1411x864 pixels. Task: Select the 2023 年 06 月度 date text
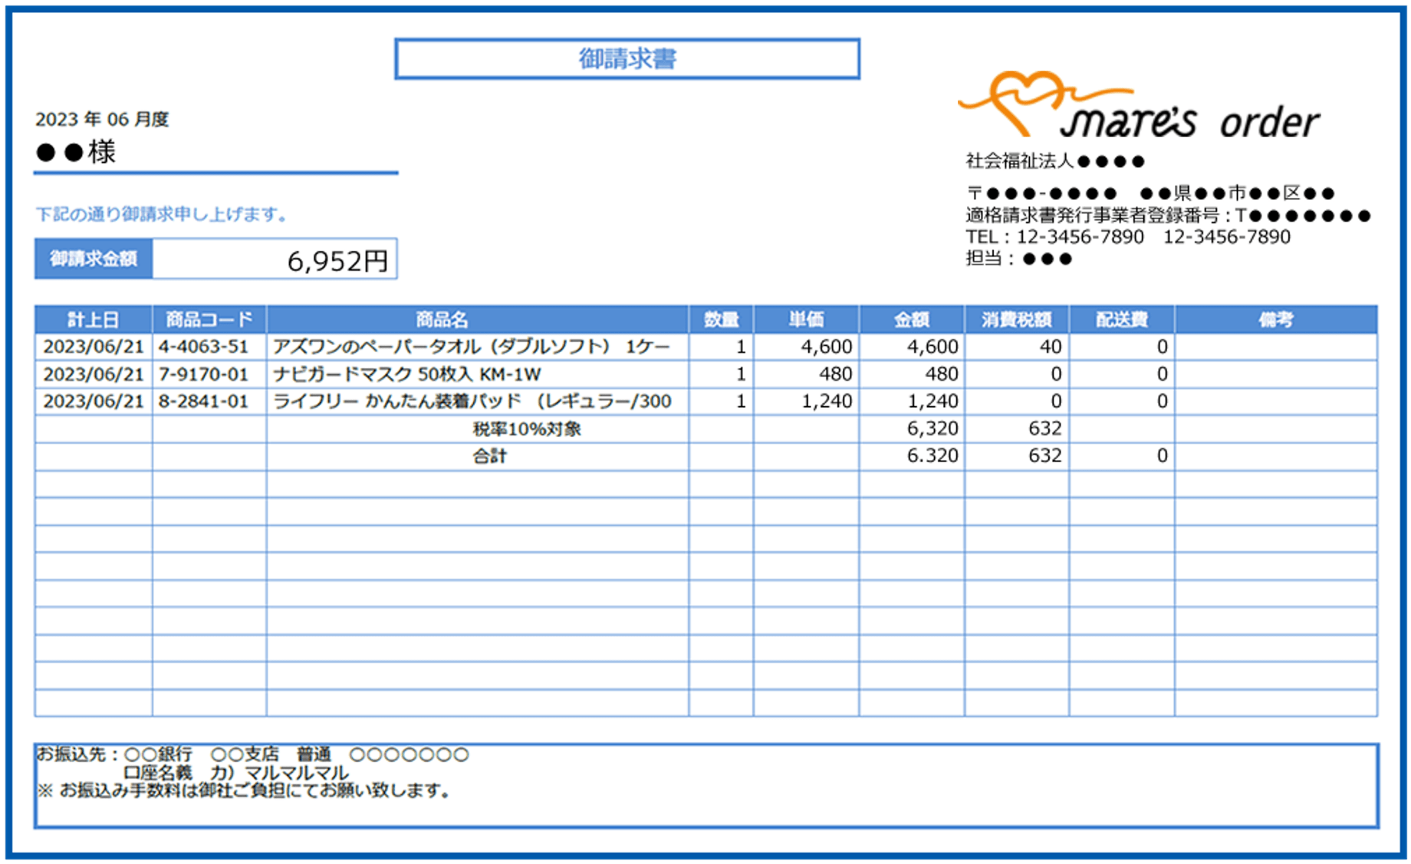pos(102,120)
